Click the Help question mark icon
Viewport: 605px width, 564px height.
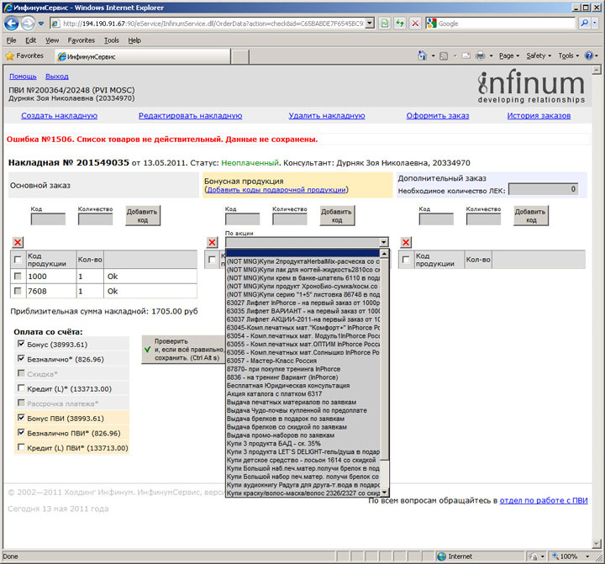[589, 56]
